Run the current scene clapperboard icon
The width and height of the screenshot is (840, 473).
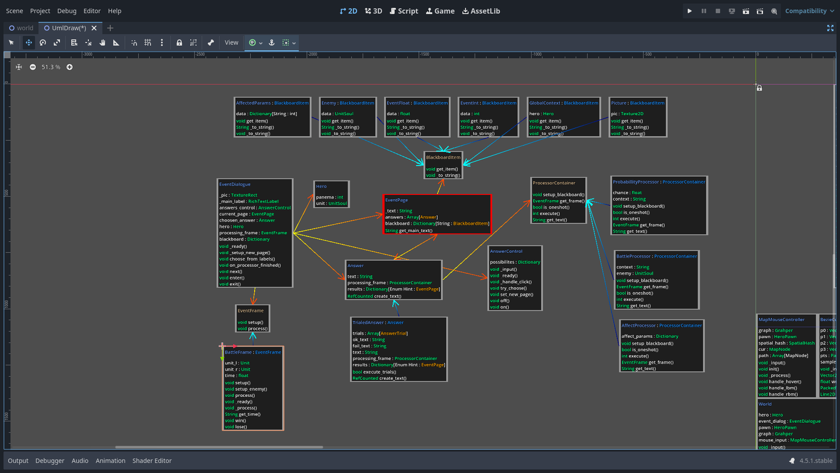(x=745, y=11)
